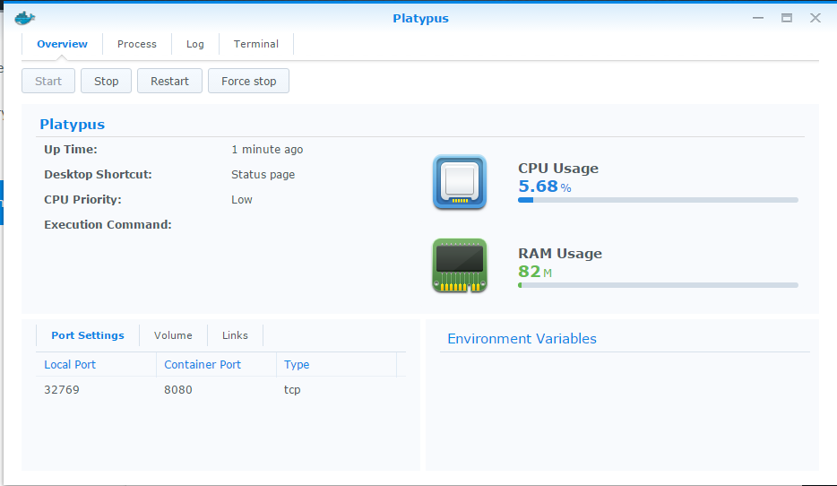Viewport: 837px width, 486px height.
Task: Switch to the Process tab
Action: click(x=137, y=44)
